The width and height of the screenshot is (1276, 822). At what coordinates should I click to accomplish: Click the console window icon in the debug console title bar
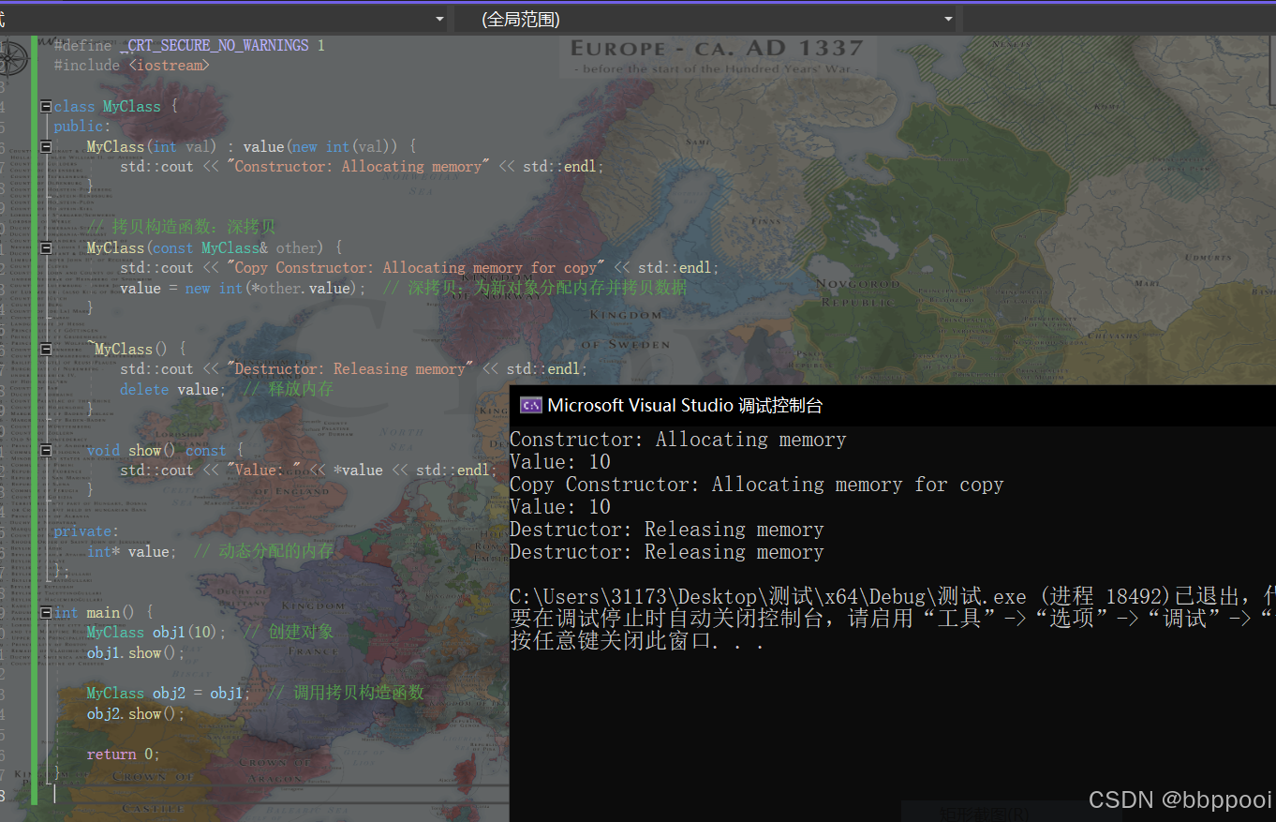click(531, 405)
